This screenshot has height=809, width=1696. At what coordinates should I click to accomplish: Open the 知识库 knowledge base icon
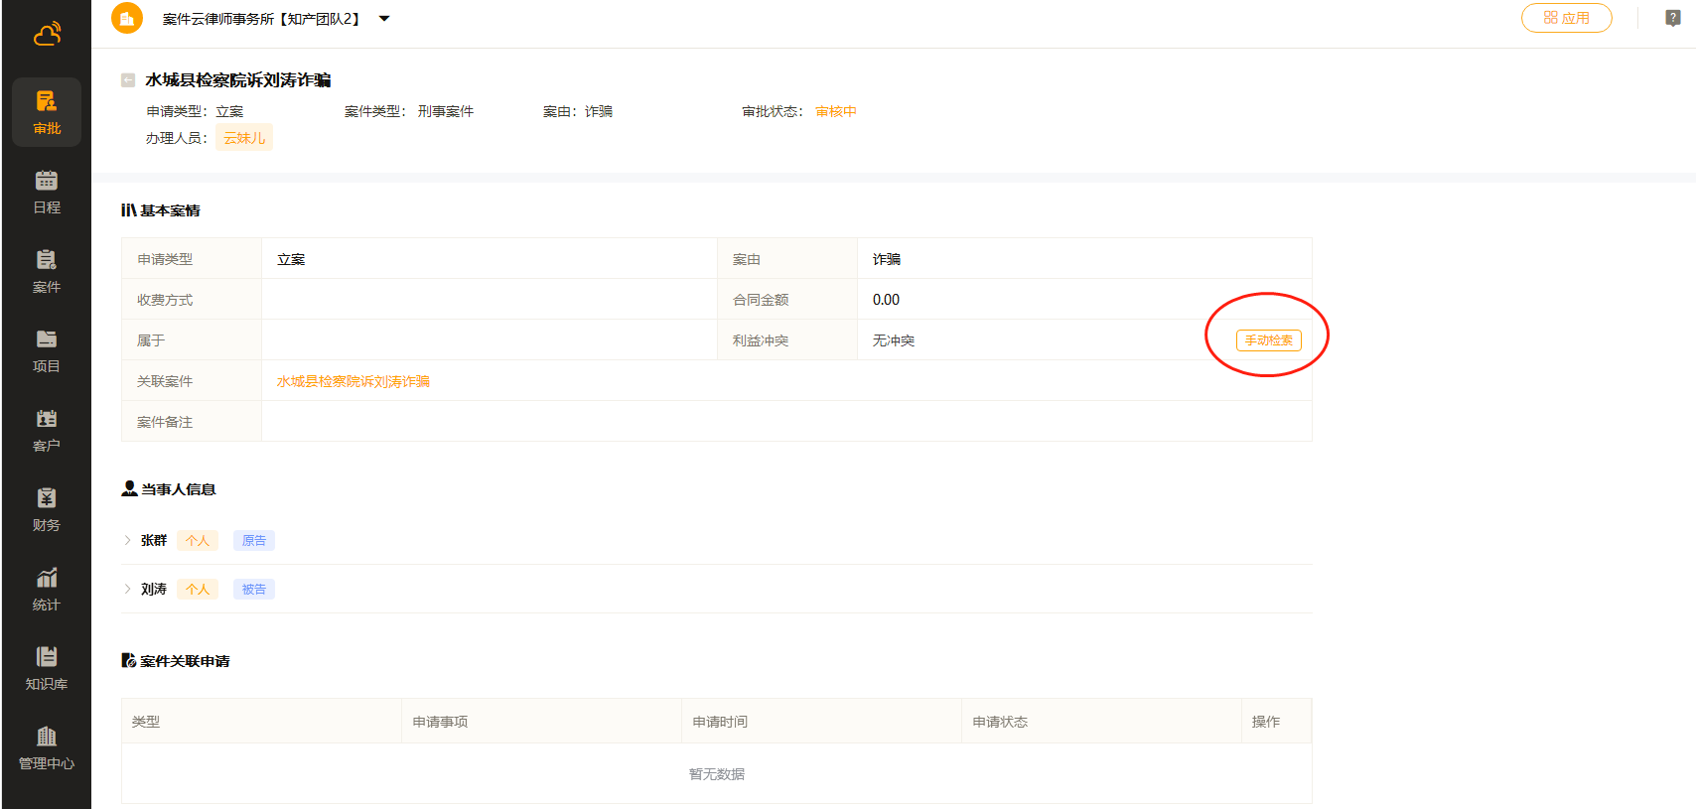point(47,668)
